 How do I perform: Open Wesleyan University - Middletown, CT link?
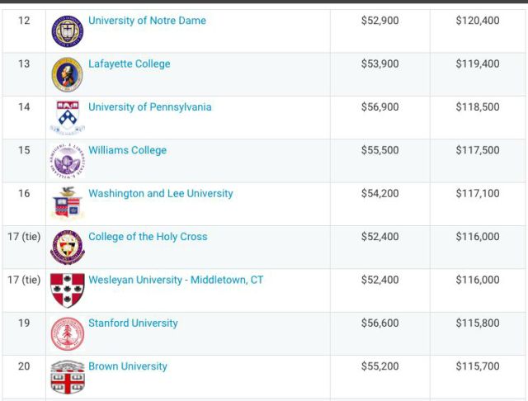pyautogui.click(x=176, y=280)
